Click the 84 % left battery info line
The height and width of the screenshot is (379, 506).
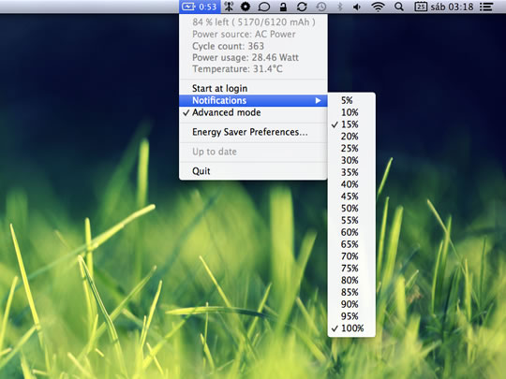click(253, 22)
